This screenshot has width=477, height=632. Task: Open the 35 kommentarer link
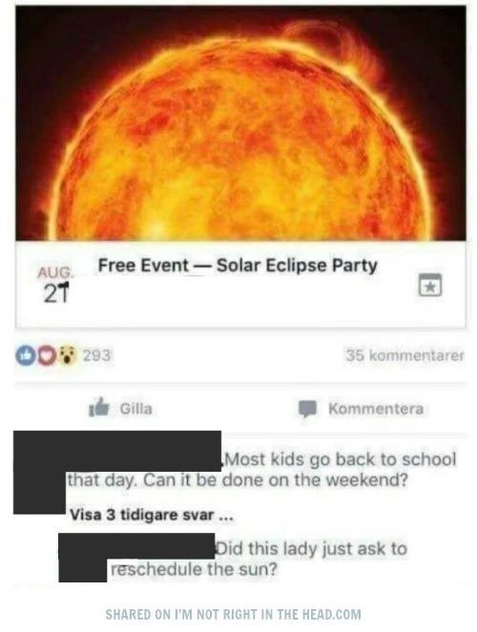[x=404, y=356]
